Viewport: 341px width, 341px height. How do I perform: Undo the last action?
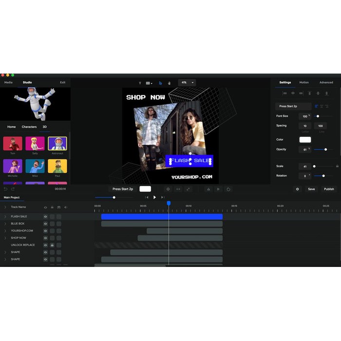(6, 189)
